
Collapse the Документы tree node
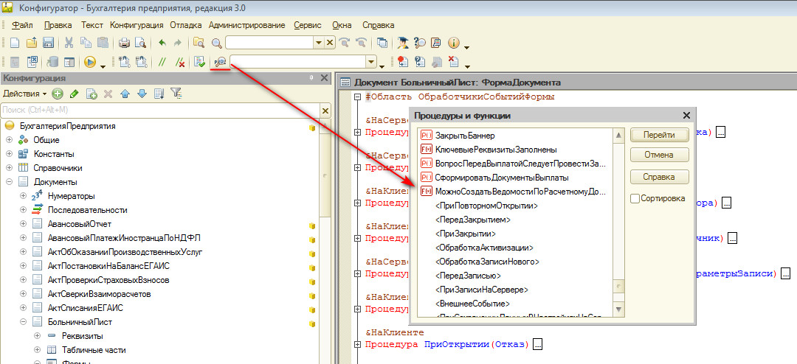point(10,181)
